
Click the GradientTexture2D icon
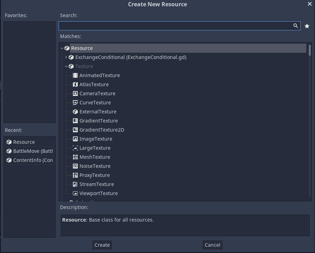(75, 129)
